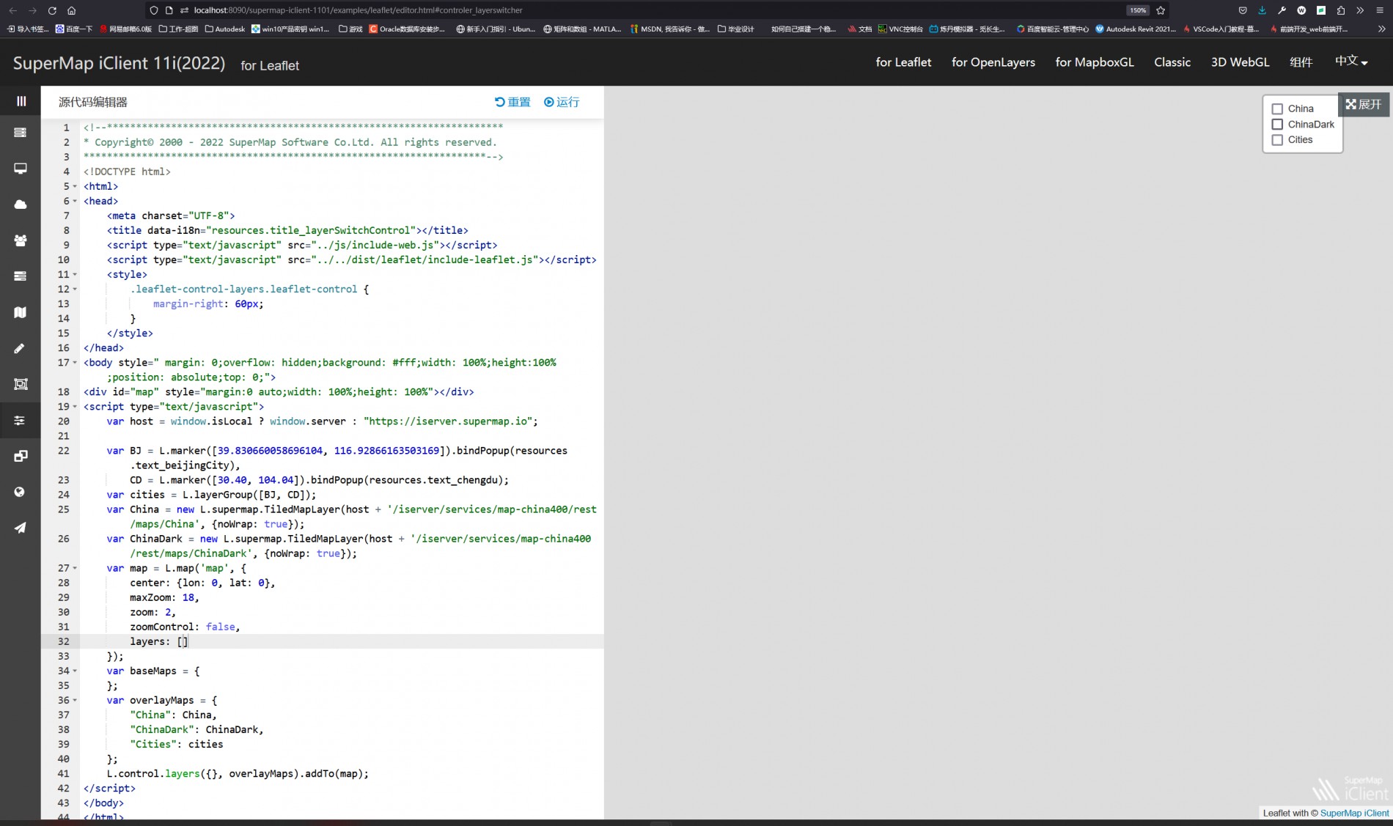Show site security shield info
This screenshot has height=826, width=1393.
click(153, 10)
